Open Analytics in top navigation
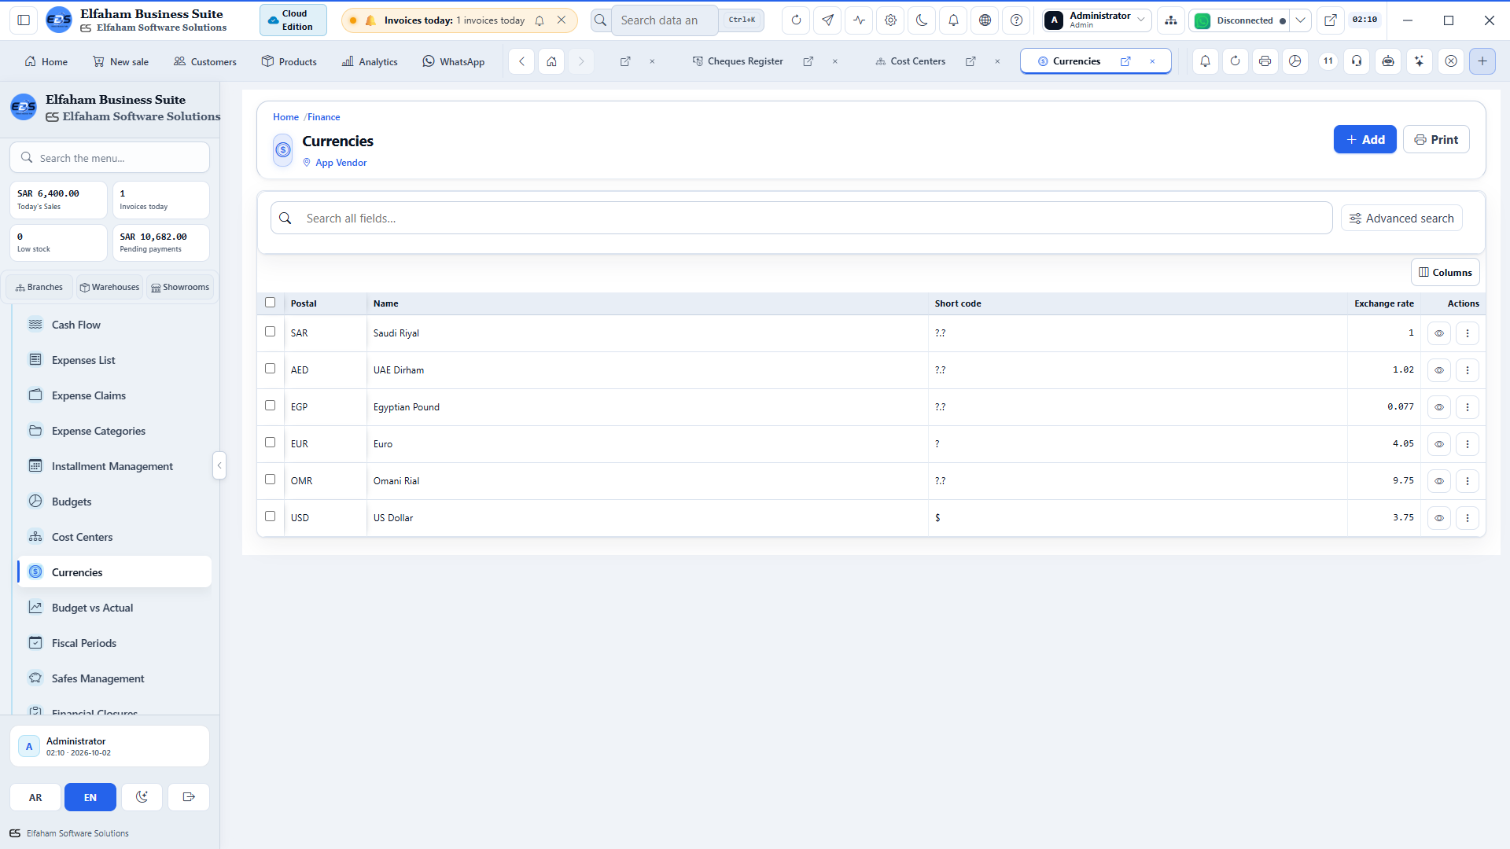1510x849 pixels. [x=370, y=61]
